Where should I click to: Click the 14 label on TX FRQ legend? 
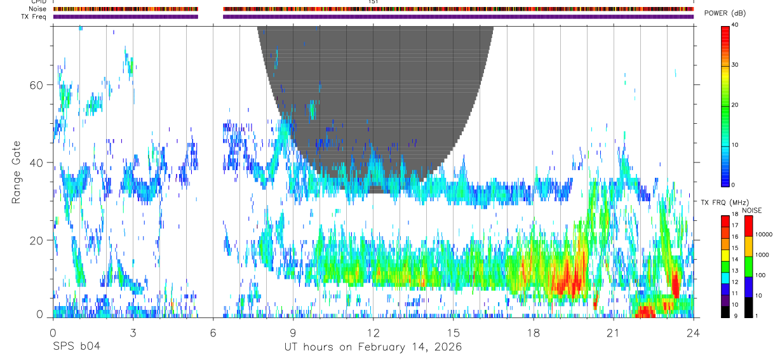click(734, 259)
